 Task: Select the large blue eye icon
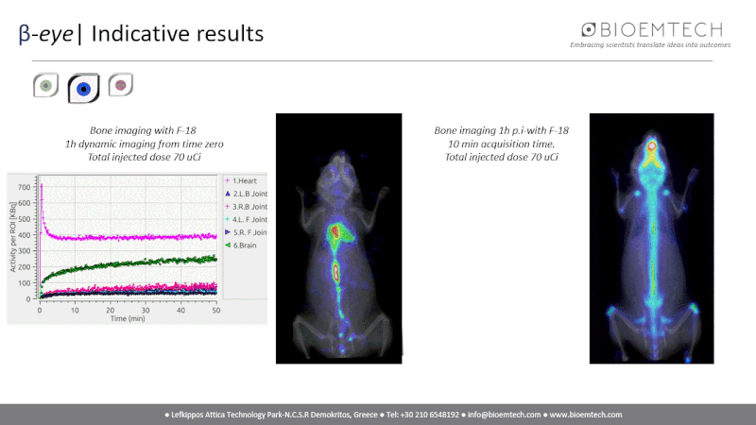coord(83,88)
